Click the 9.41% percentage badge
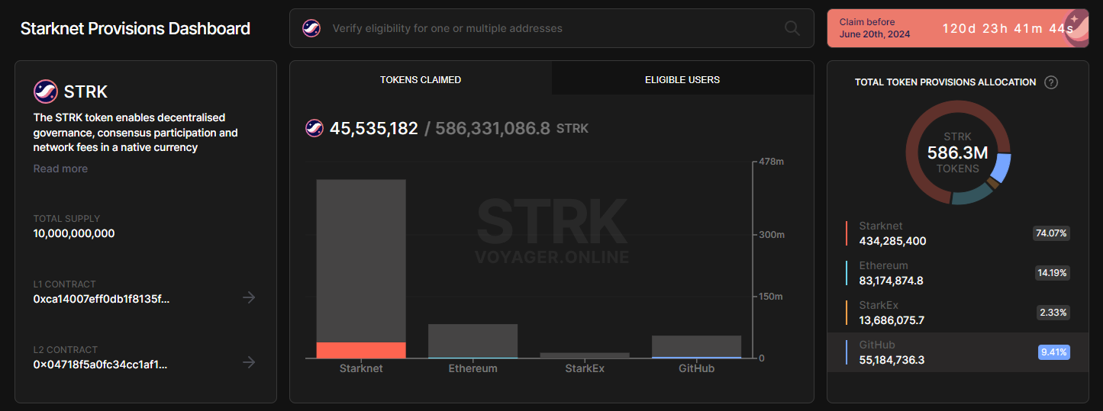Viewport: 1103px width, 411px height. coord(1053,352)
